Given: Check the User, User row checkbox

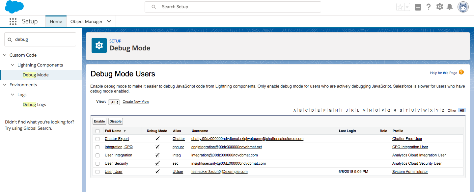Looking at the screenshot, I should pos(98,172).
